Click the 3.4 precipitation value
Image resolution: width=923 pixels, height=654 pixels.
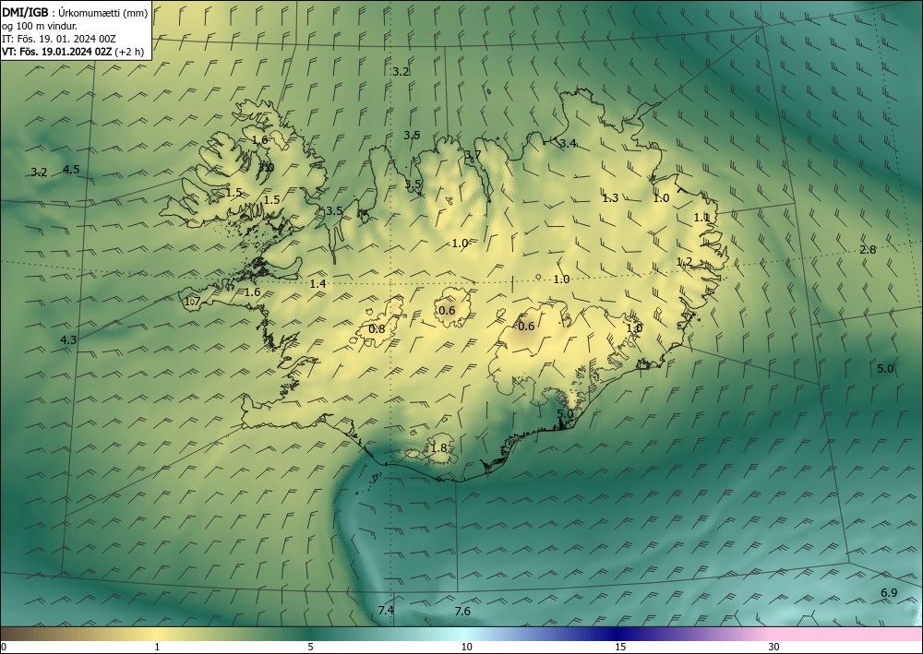point(568,144)
